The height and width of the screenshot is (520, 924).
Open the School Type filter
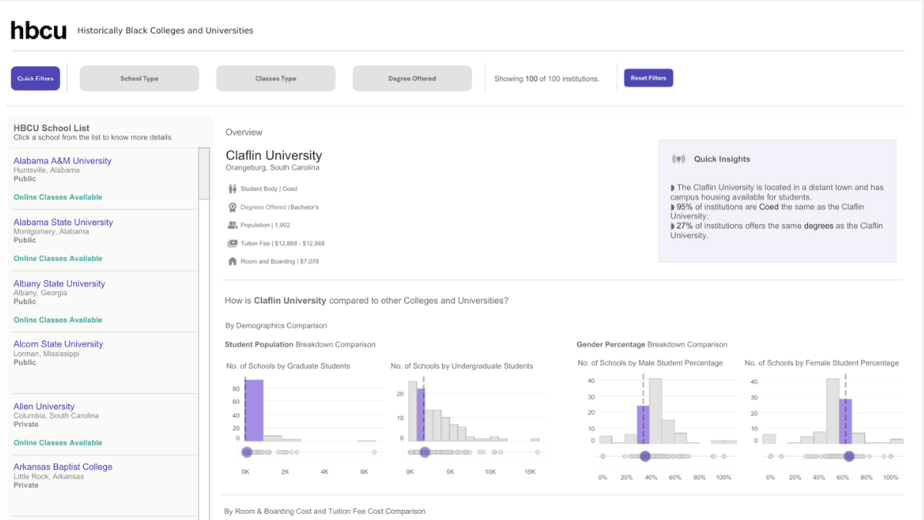tap(139, 78)
